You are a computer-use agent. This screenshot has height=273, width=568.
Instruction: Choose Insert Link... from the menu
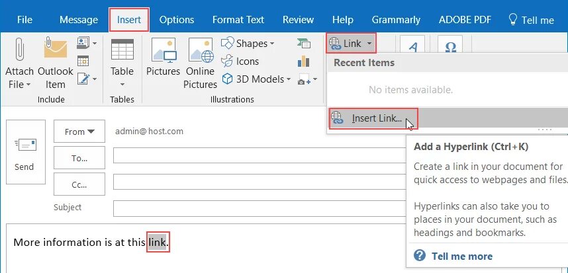[376, 118]
